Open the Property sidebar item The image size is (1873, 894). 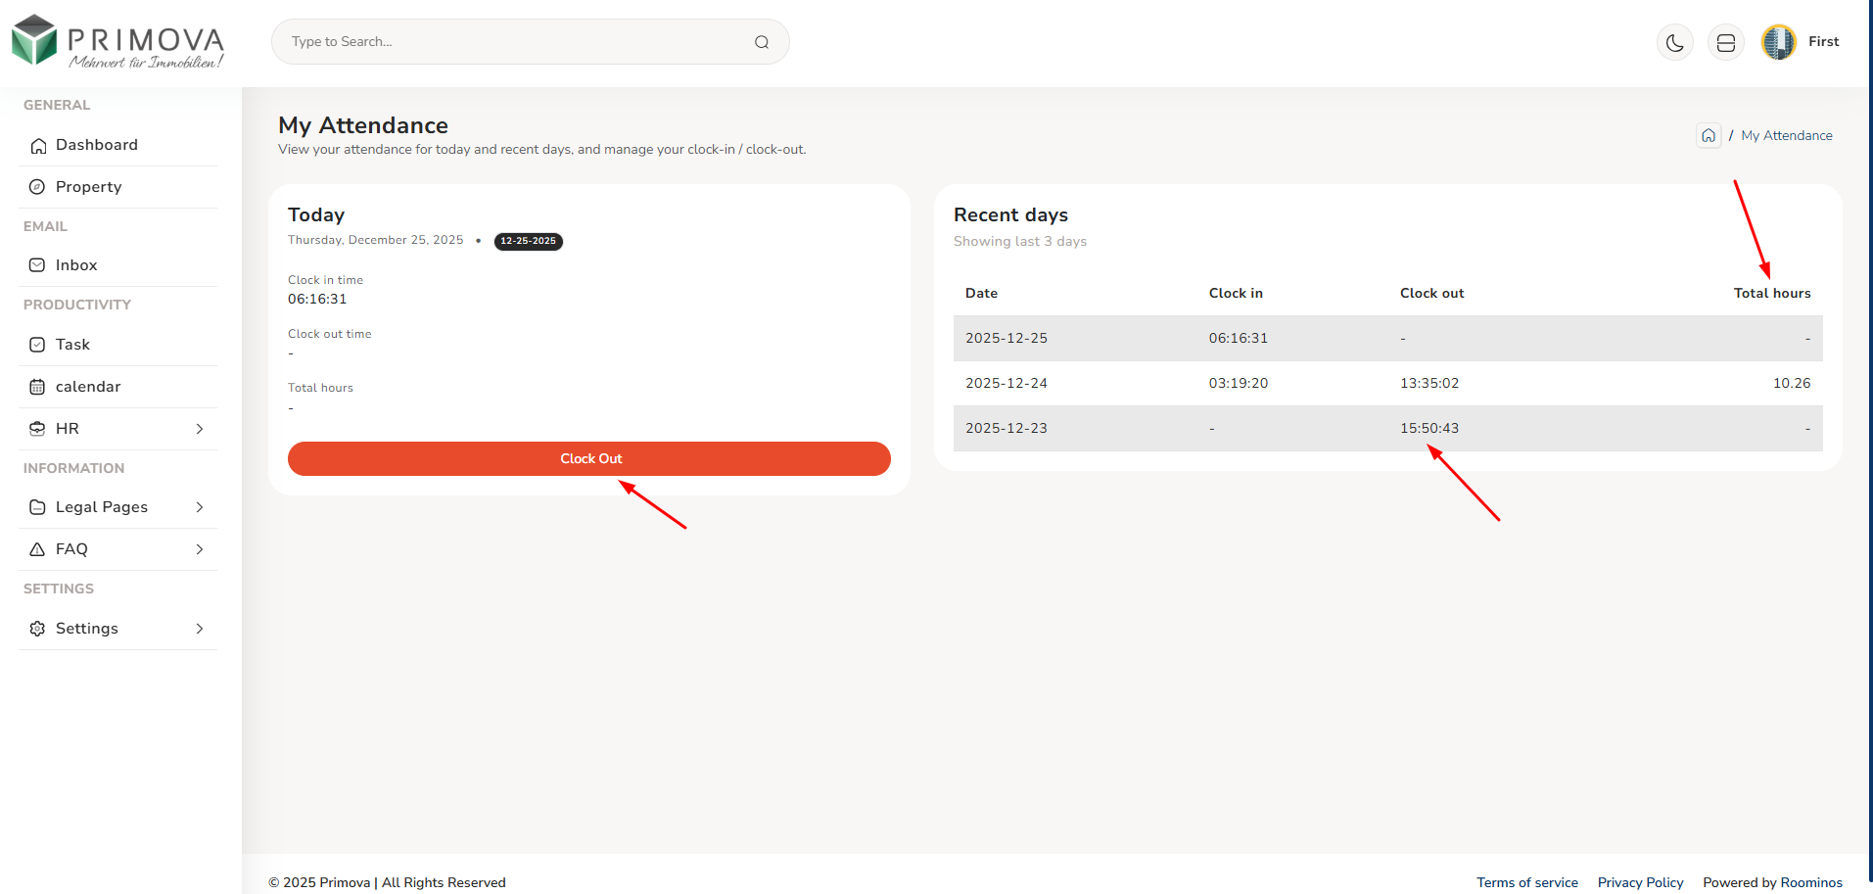coord(88,187)
